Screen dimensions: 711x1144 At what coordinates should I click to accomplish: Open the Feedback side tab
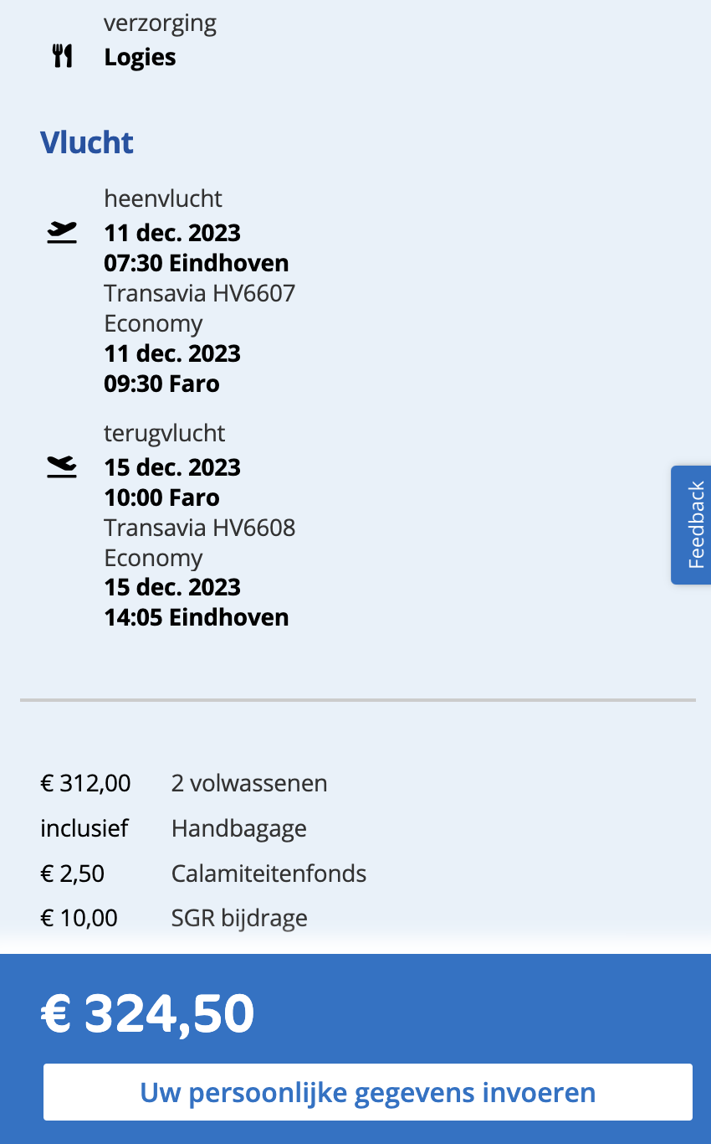coord(693,525)
